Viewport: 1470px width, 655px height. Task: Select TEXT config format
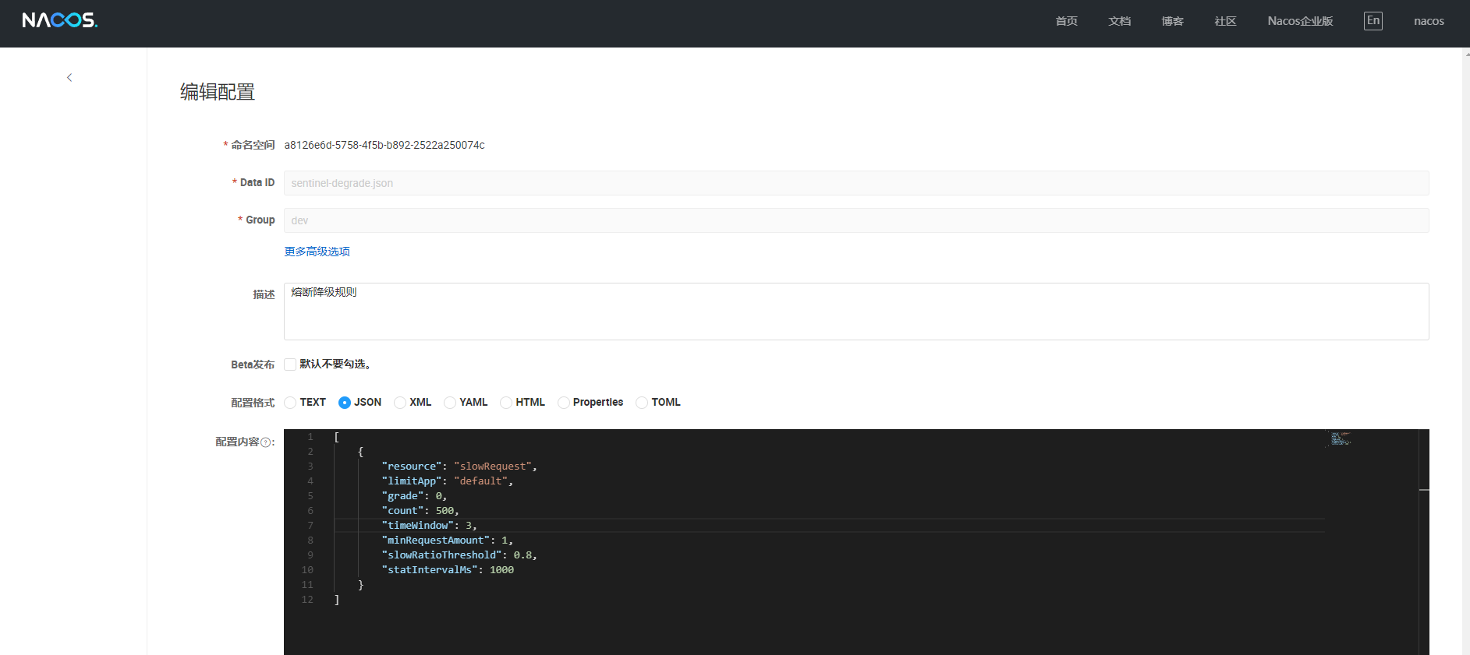click(x=291, y=403)
